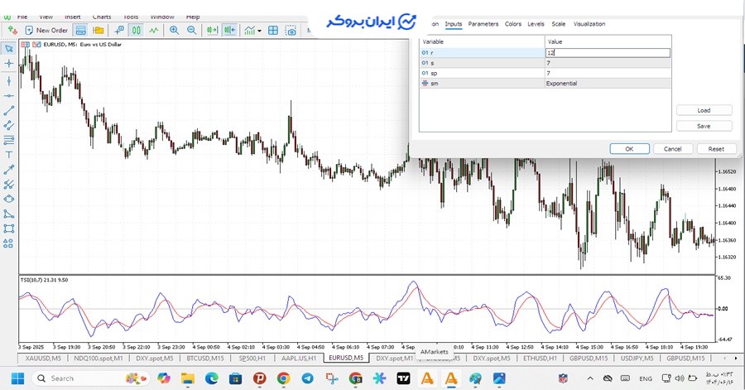Open the Help menu
Image resolution: width=745 pixels, height=390 pixels.
click(193, 17)
